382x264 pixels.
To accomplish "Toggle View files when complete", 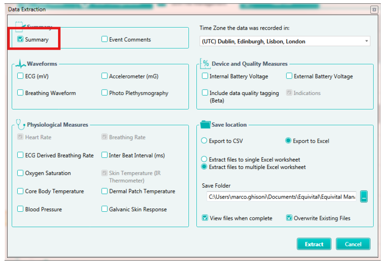I will 205,218.
